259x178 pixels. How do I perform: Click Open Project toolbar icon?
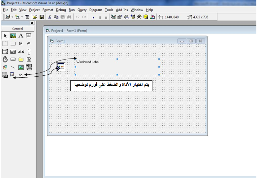pos(35,17)
